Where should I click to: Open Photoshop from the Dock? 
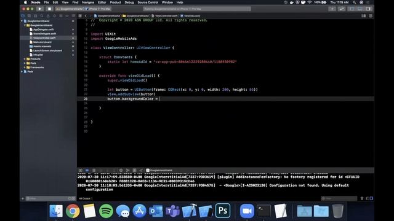tap(223, 211)
